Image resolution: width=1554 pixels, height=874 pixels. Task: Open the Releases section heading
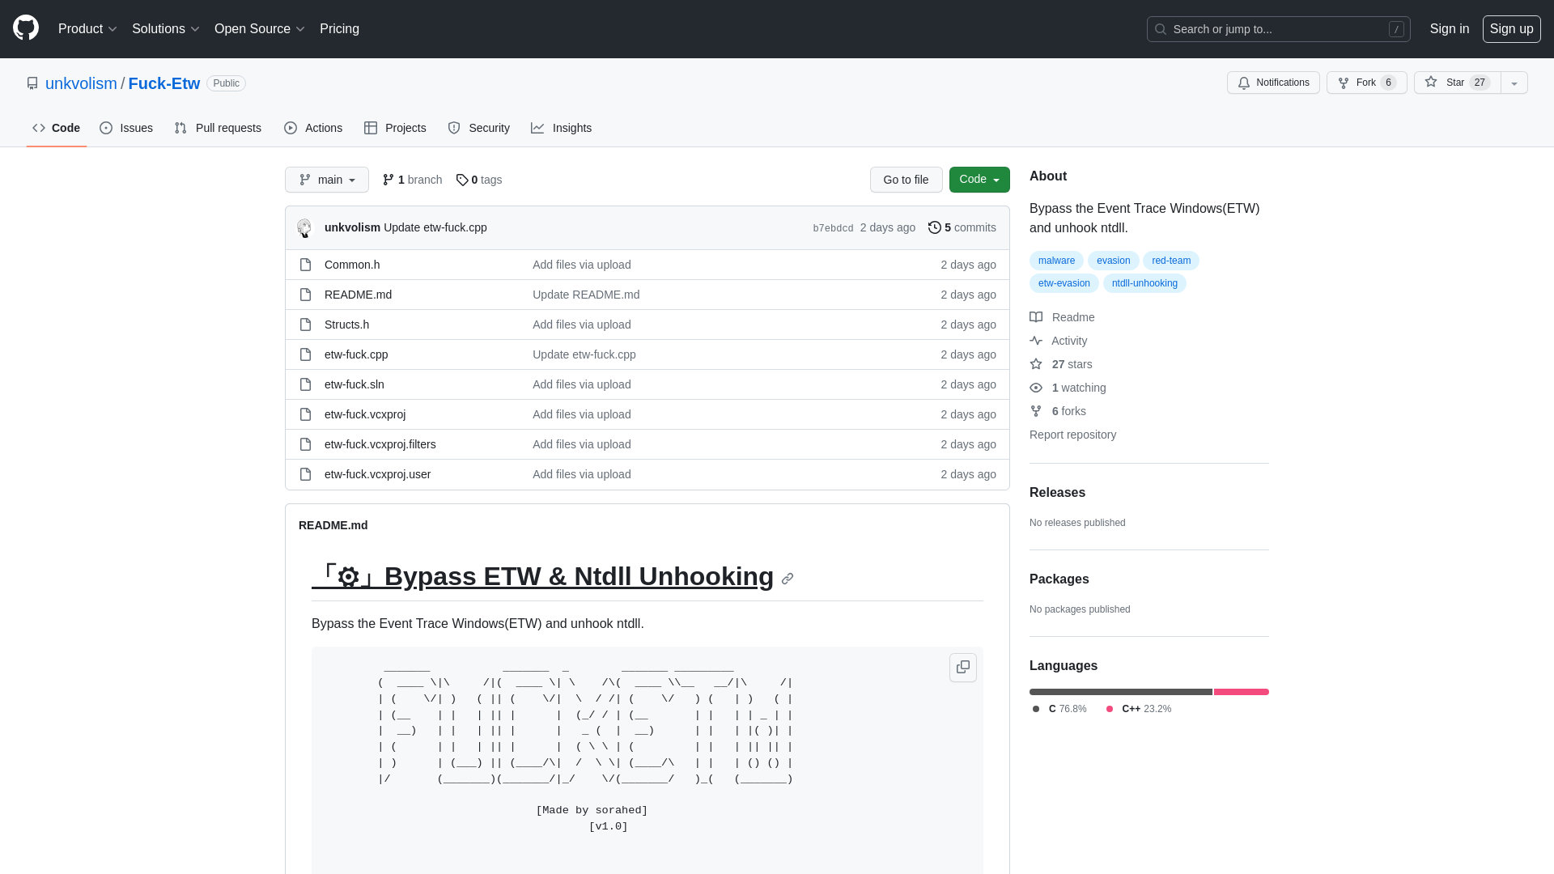point(1057,493)
